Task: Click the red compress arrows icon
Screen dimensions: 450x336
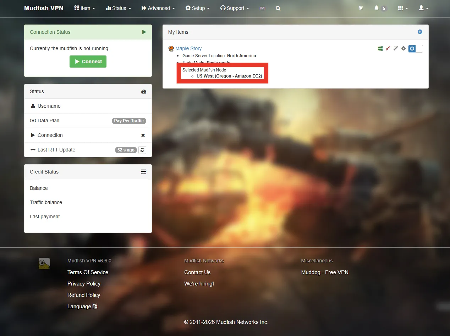Action: pyautogui.click(x=388, y=48)
